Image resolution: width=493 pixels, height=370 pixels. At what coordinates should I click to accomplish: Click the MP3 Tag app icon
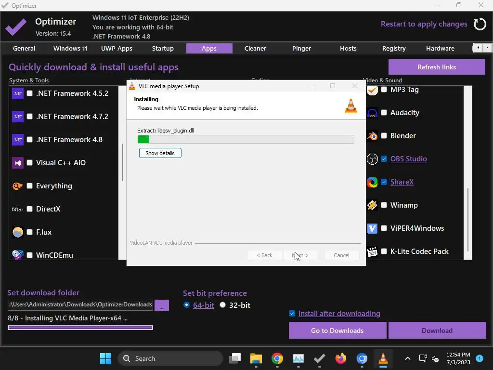[372, 90]
